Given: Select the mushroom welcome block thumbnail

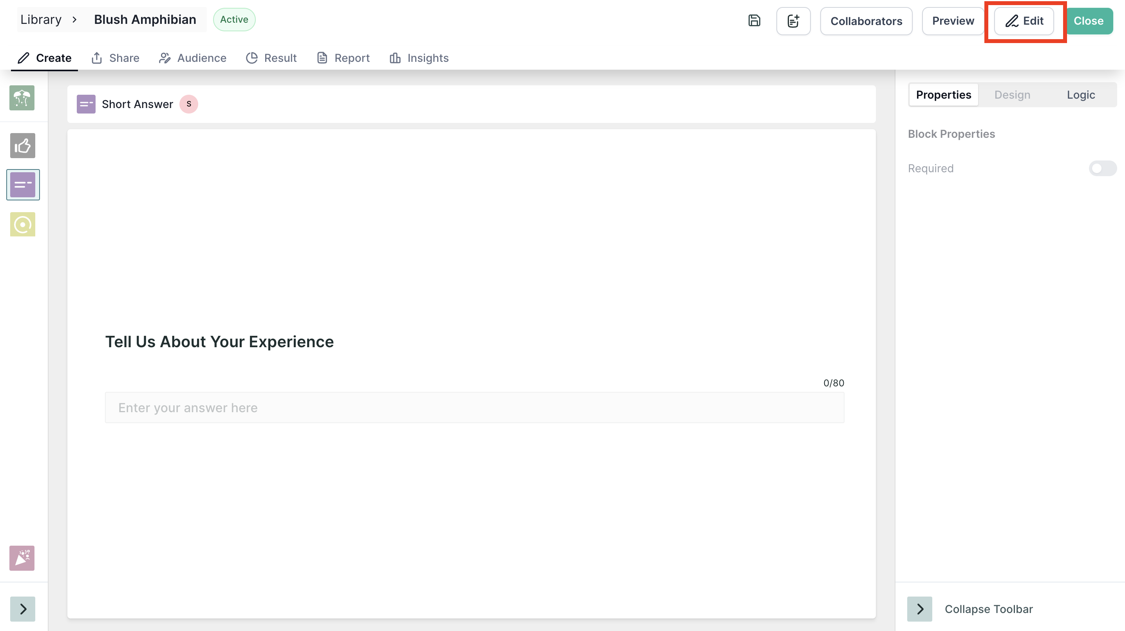Looking at the screenshot, I should (x=22, y=98).
